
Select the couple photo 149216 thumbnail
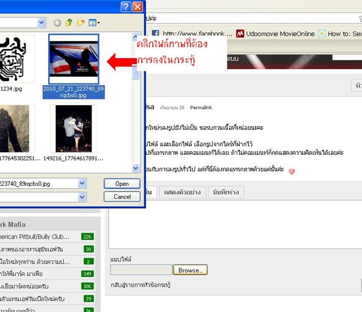click(74, 128)
